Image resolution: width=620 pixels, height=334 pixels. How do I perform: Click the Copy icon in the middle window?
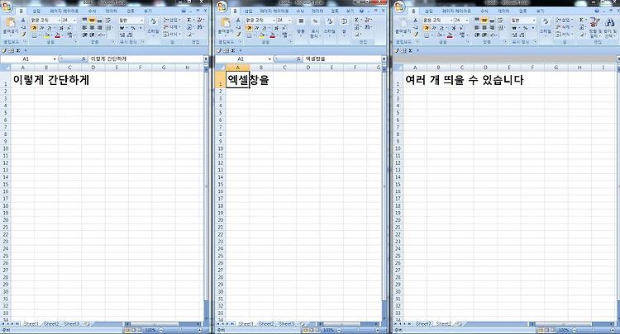coord(238,27)
